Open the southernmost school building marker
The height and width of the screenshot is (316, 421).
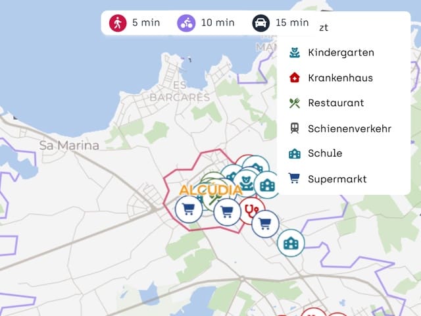point(291,243)
